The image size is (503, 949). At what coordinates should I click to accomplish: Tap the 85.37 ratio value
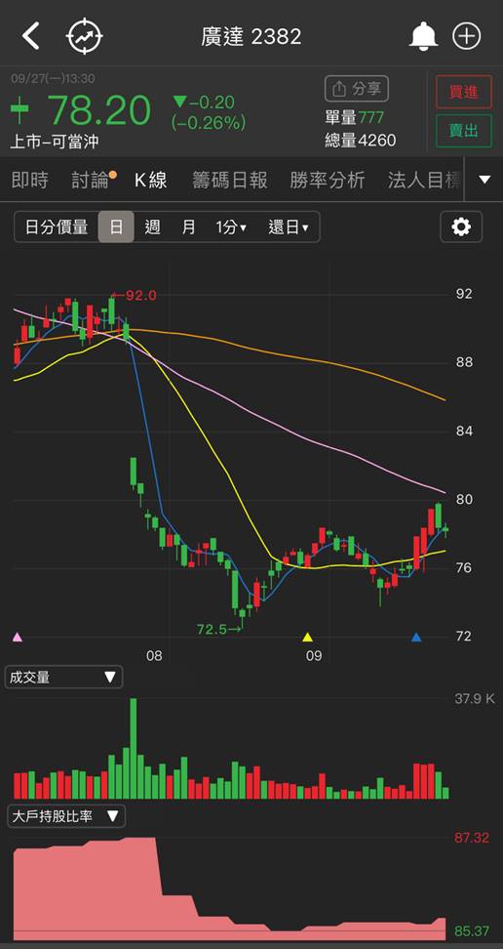[x=472, y=930]
